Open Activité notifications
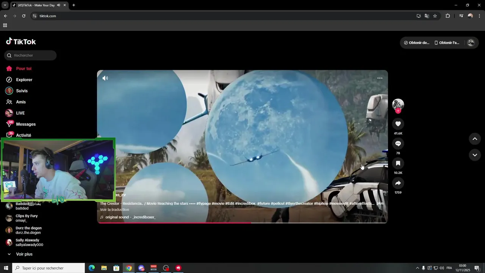The image size is (485, 273). (23, 135)
